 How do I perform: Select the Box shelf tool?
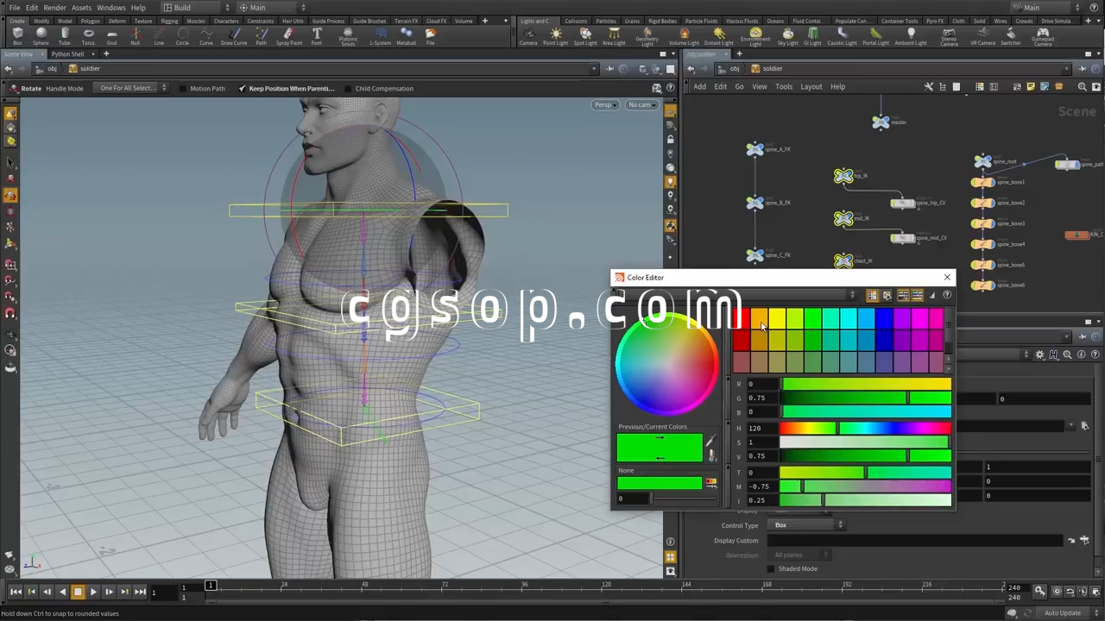tap(17, 36)
